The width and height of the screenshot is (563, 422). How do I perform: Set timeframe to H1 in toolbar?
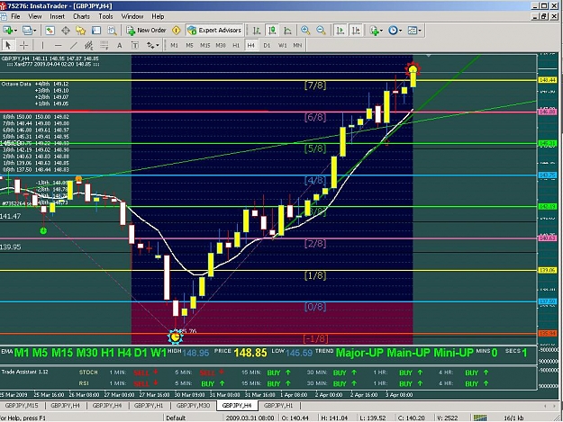point(236,45)
